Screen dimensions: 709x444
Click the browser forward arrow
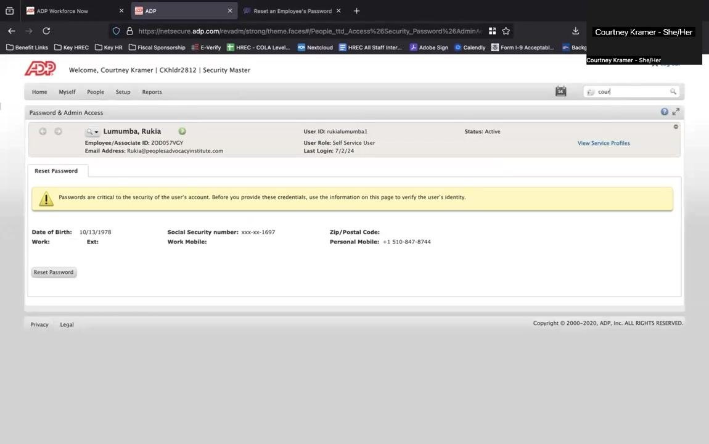point(29,31)
